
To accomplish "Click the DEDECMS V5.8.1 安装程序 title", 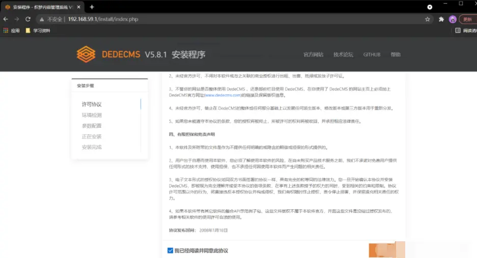I will (x=154, y=55).
